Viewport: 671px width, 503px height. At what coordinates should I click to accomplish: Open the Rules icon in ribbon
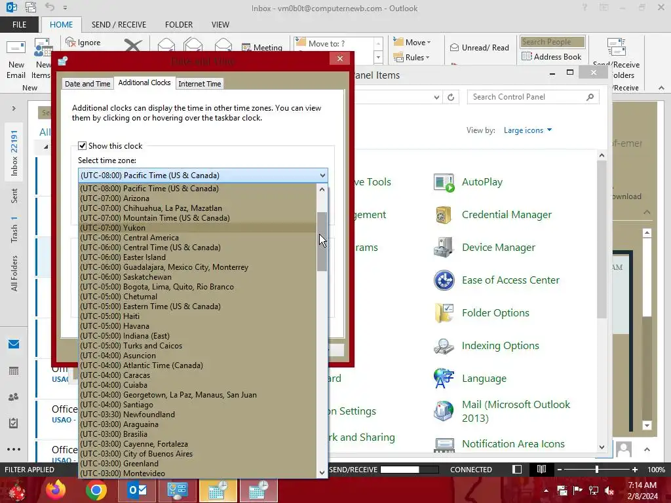pyautogui.click(x=398, y=57)
